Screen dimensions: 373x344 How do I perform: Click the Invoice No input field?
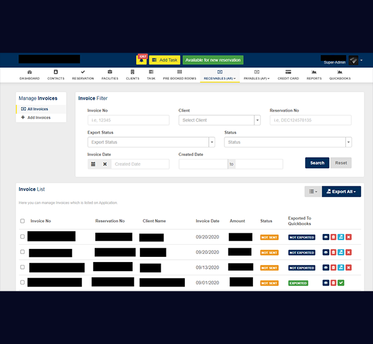(129, 120)
